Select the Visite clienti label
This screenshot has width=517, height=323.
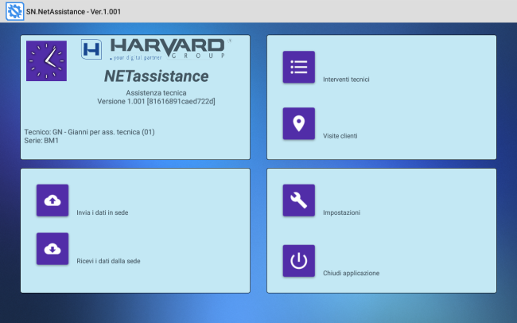point(340,136)
